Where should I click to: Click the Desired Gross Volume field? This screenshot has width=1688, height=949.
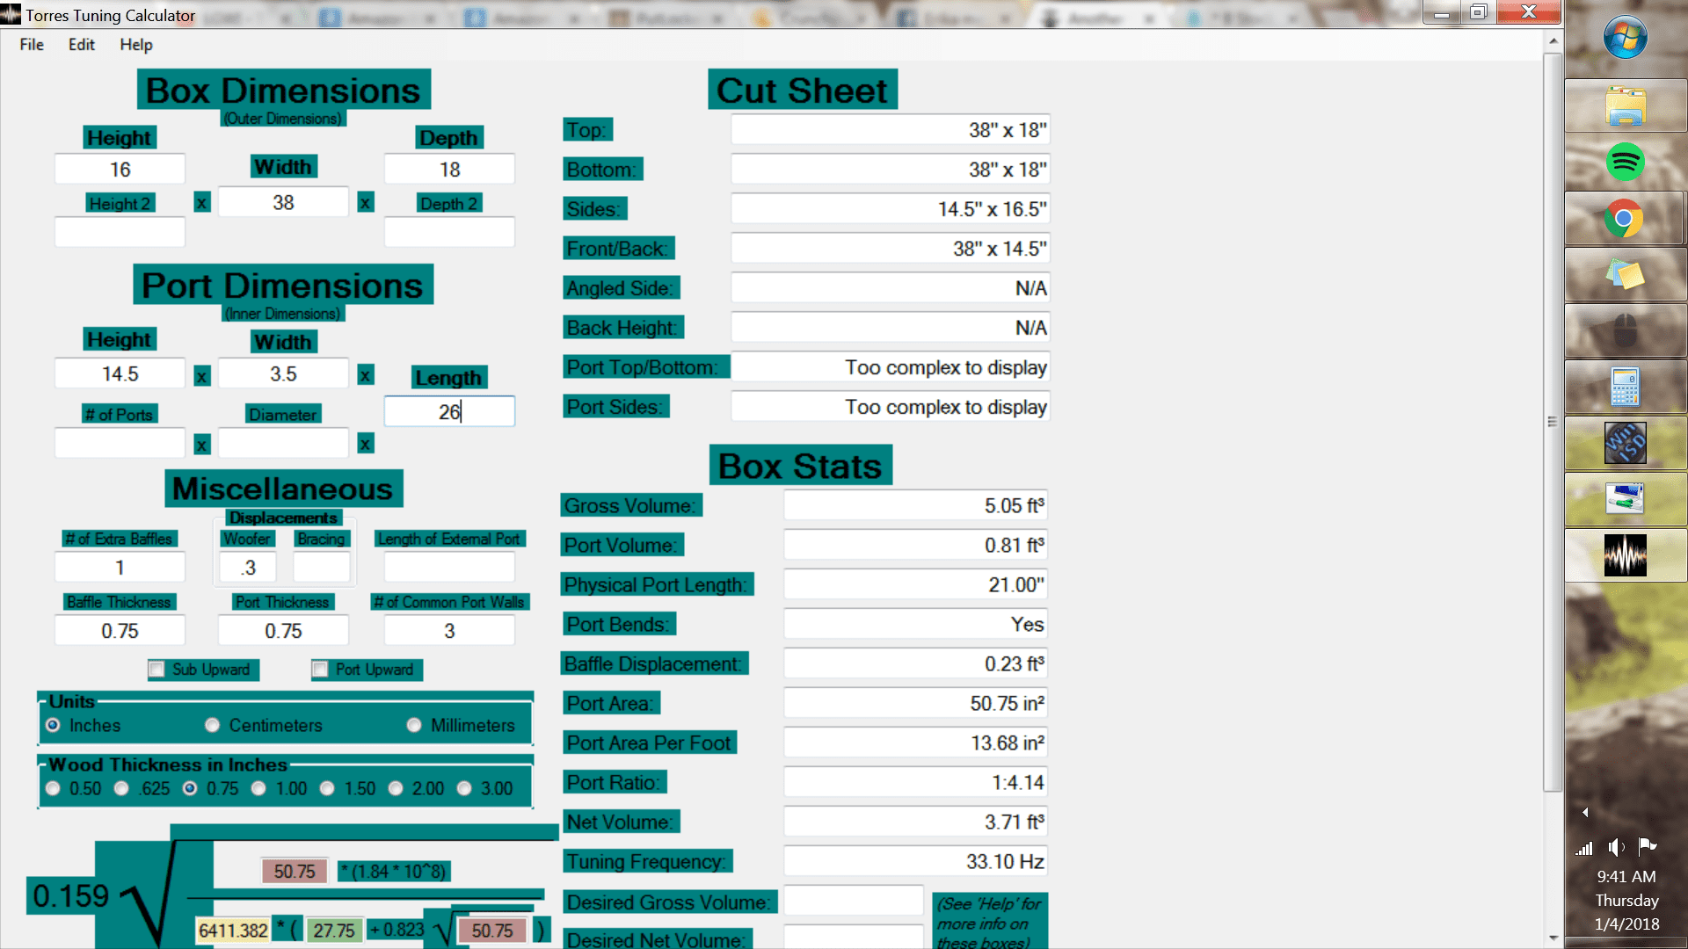[853, 901]
